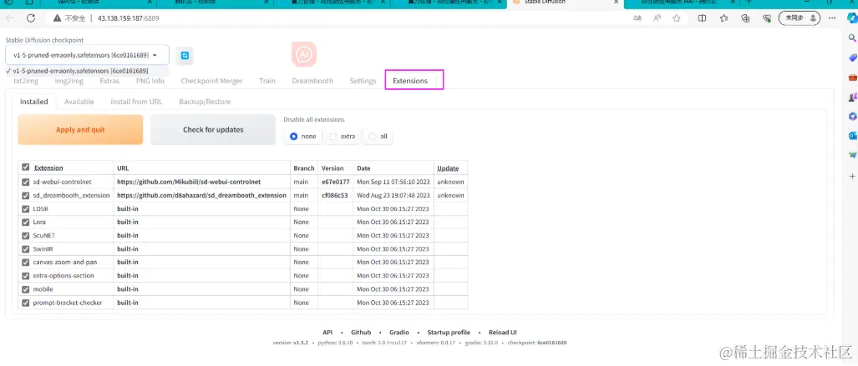858x366 pixels.
Task: Open the sidebar Microsoft 365 icon
Action: [852, 116]
